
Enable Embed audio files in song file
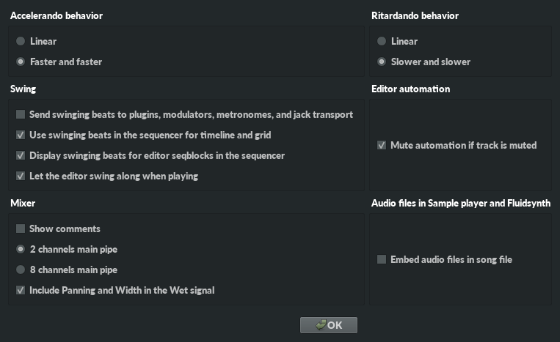coord(382,259)
